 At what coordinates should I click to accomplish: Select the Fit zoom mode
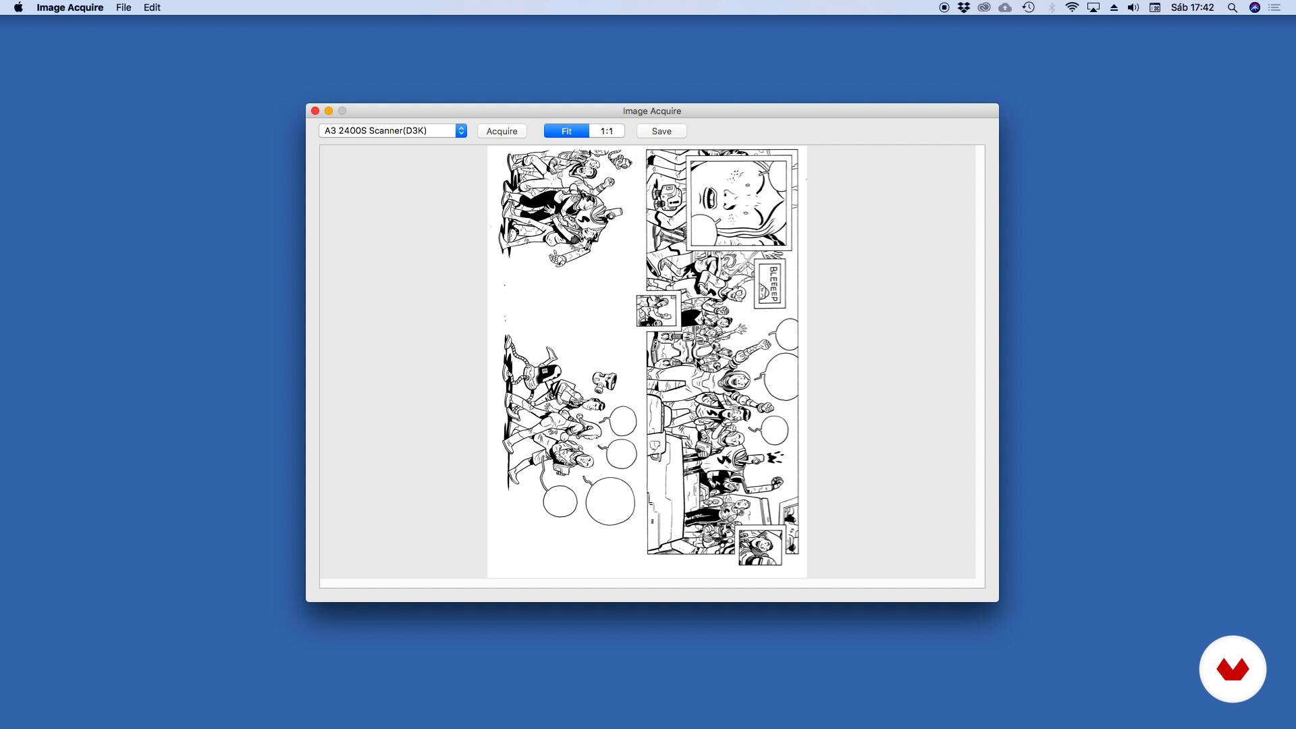[x=566, y=131]
